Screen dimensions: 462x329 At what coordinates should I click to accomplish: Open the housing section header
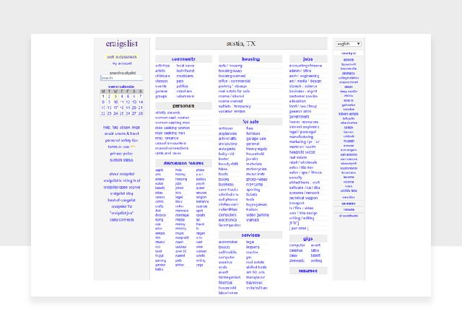(x=250, y=59)
